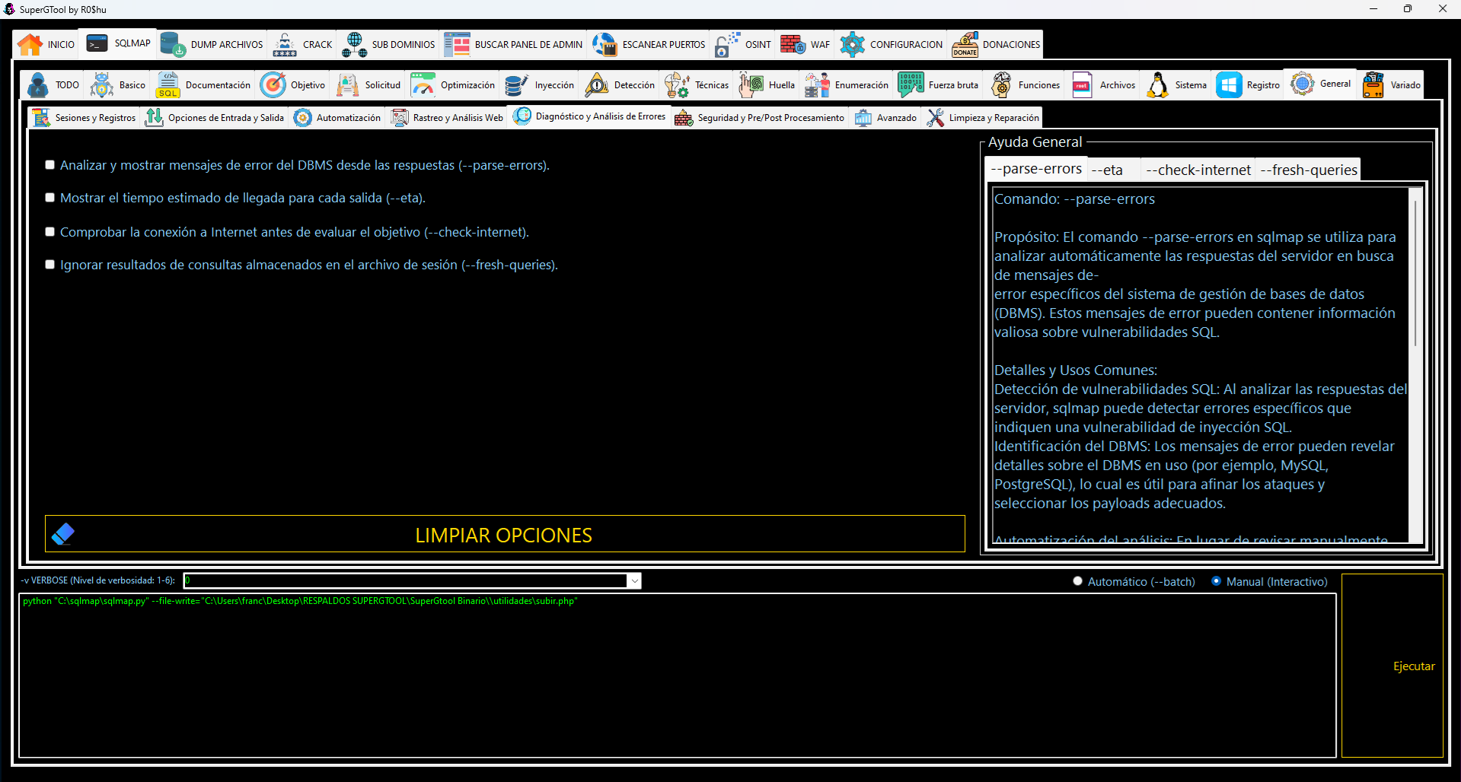This screenshot has width=1461, height=782.
Task: Enable the --eta estimated time checkbox
Action: tap(50, 198)
